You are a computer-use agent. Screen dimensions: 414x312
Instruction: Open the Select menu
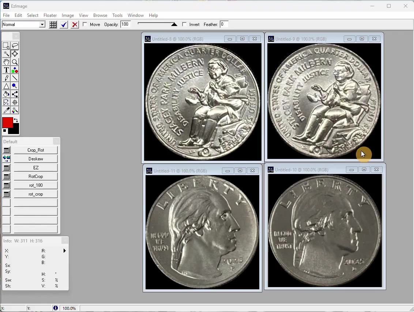(33, 15)
